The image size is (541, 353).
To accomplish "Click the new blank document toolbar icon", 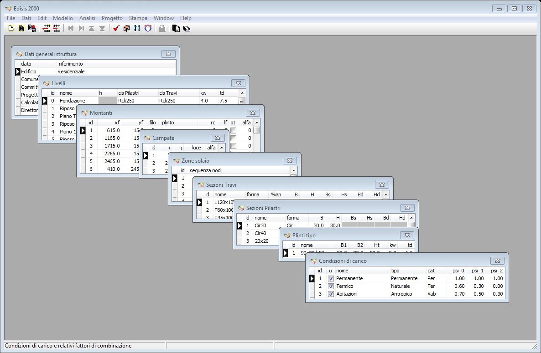I will pyautogui.click(x=11, y=29).
